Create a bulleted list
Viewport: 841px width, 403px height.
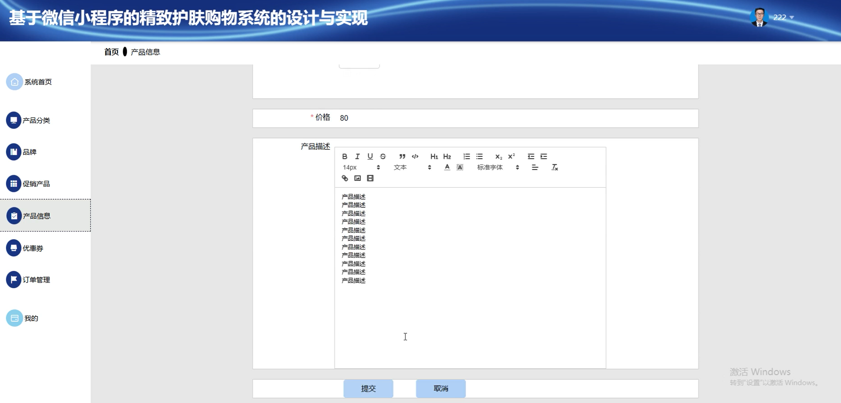(479, 156)
